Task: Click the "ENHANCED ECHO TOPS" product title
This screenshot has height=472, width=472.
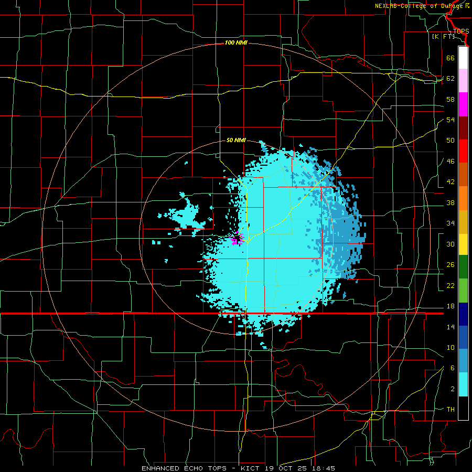Action: coord(184,468)
